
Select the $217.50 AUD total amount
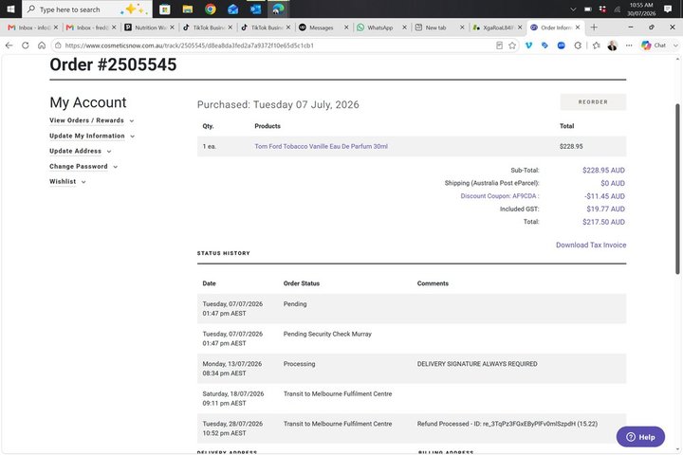603,222
